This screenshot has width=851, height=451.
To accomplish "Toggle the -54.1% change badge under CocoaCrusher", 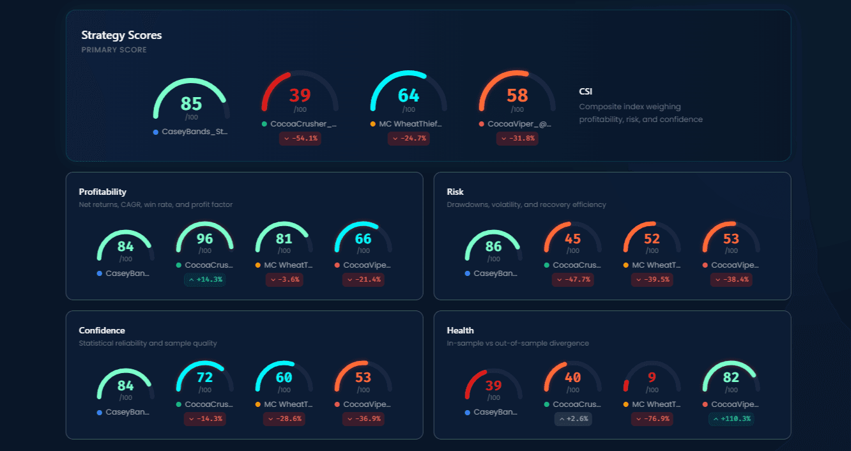I will pyautogui.click(x=300, y=139).
